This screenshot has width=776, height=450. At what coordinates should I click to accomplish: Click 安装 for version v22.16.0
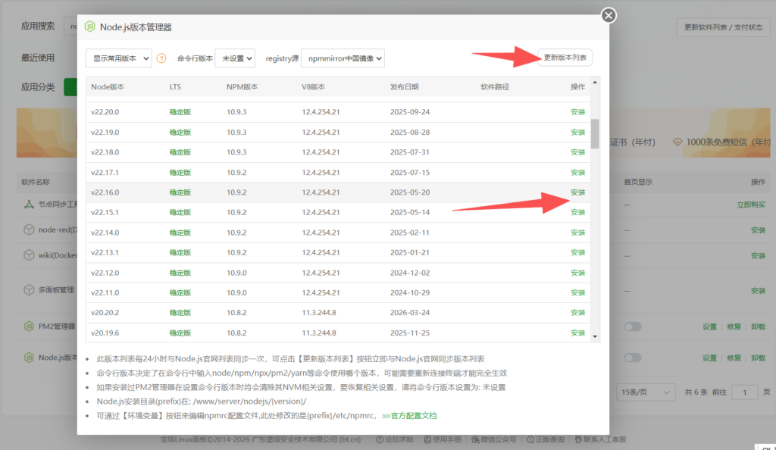click(577, 192)
